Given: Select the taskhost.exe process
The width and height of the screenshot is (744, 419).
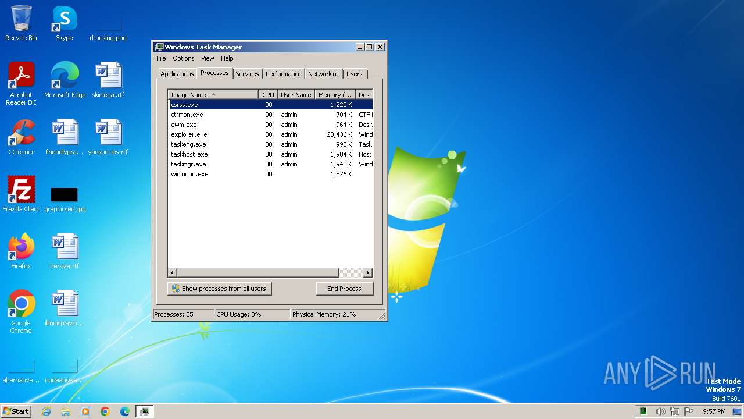Looking at the screenshot, I should coord(270,154).
